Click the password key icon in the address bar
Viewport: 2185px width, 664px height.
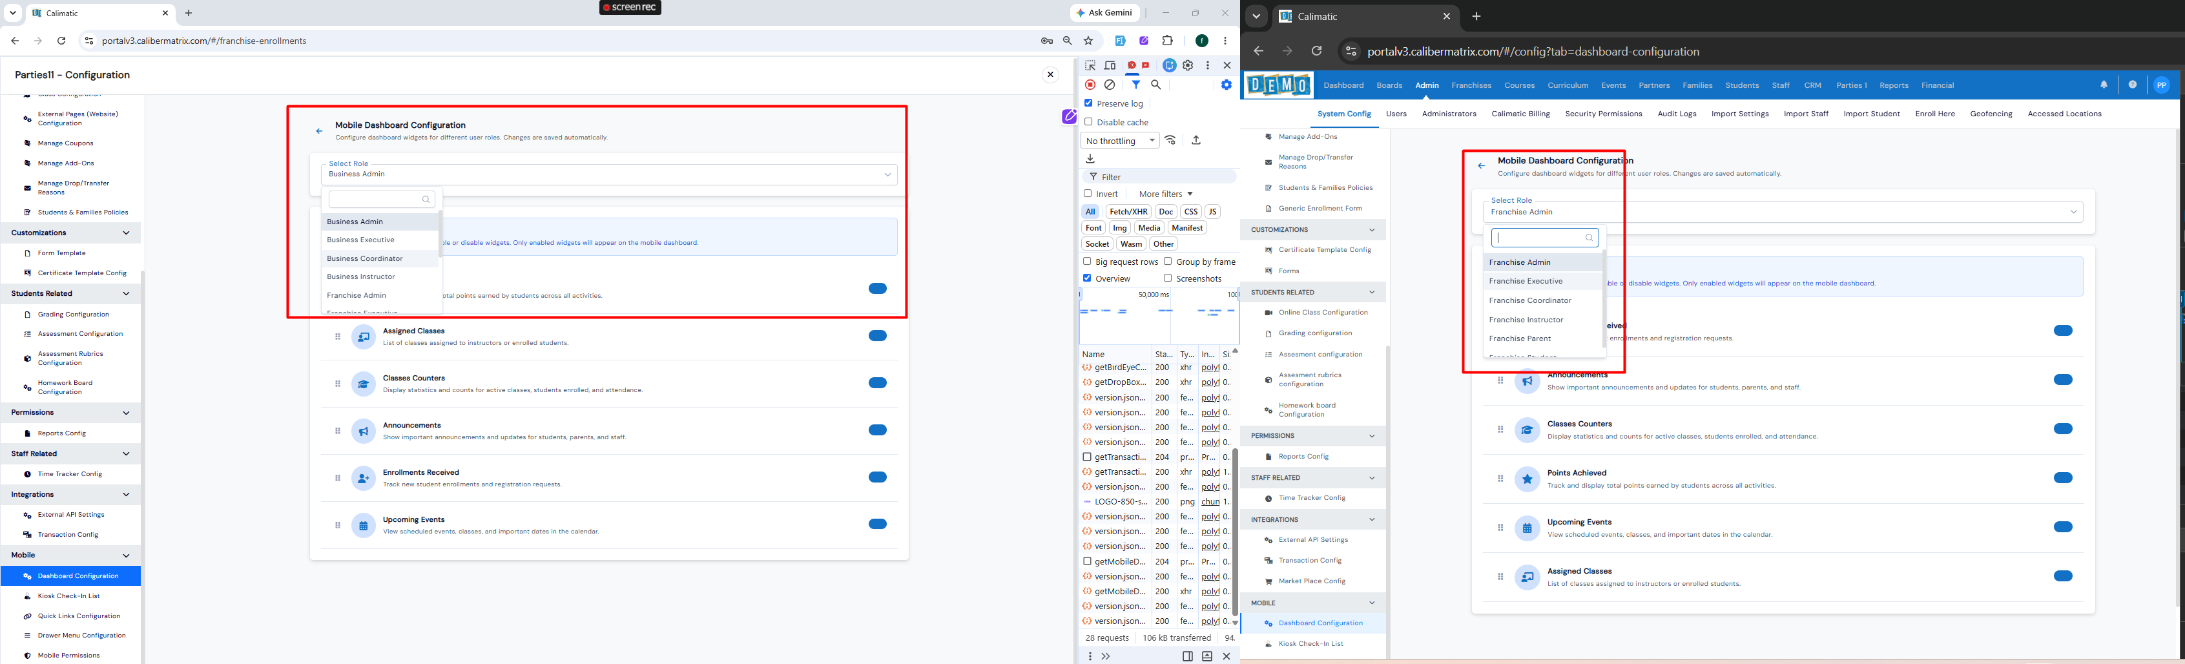click(1047, 41)
